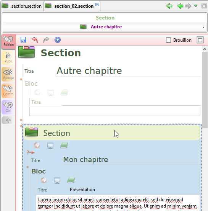Click the asterisk insert marker below the faded Bloc
Viewport: 208px width, 211px height.
(21, 120)
